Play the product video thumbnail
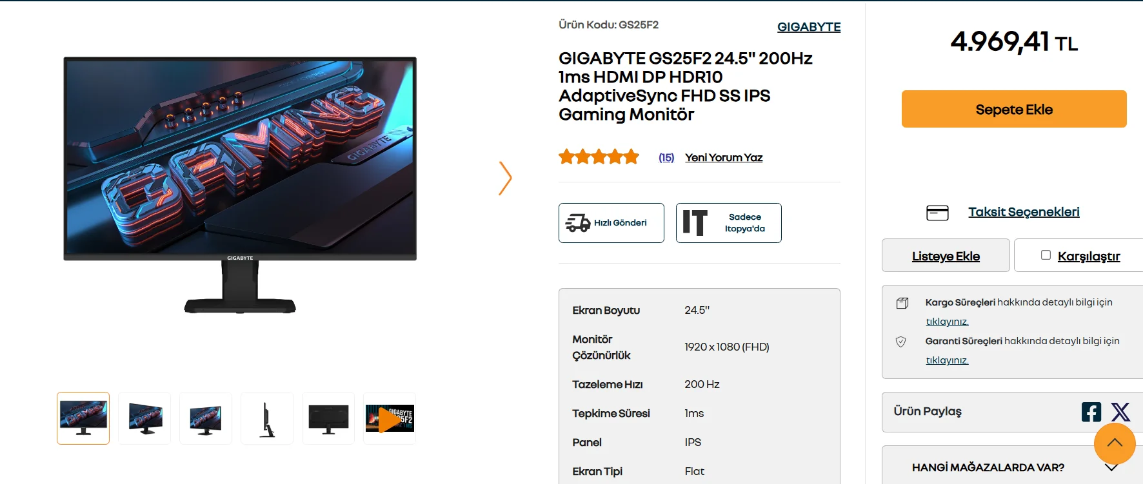The height and width of the screenshot is (484, 1143). point(390,419)
